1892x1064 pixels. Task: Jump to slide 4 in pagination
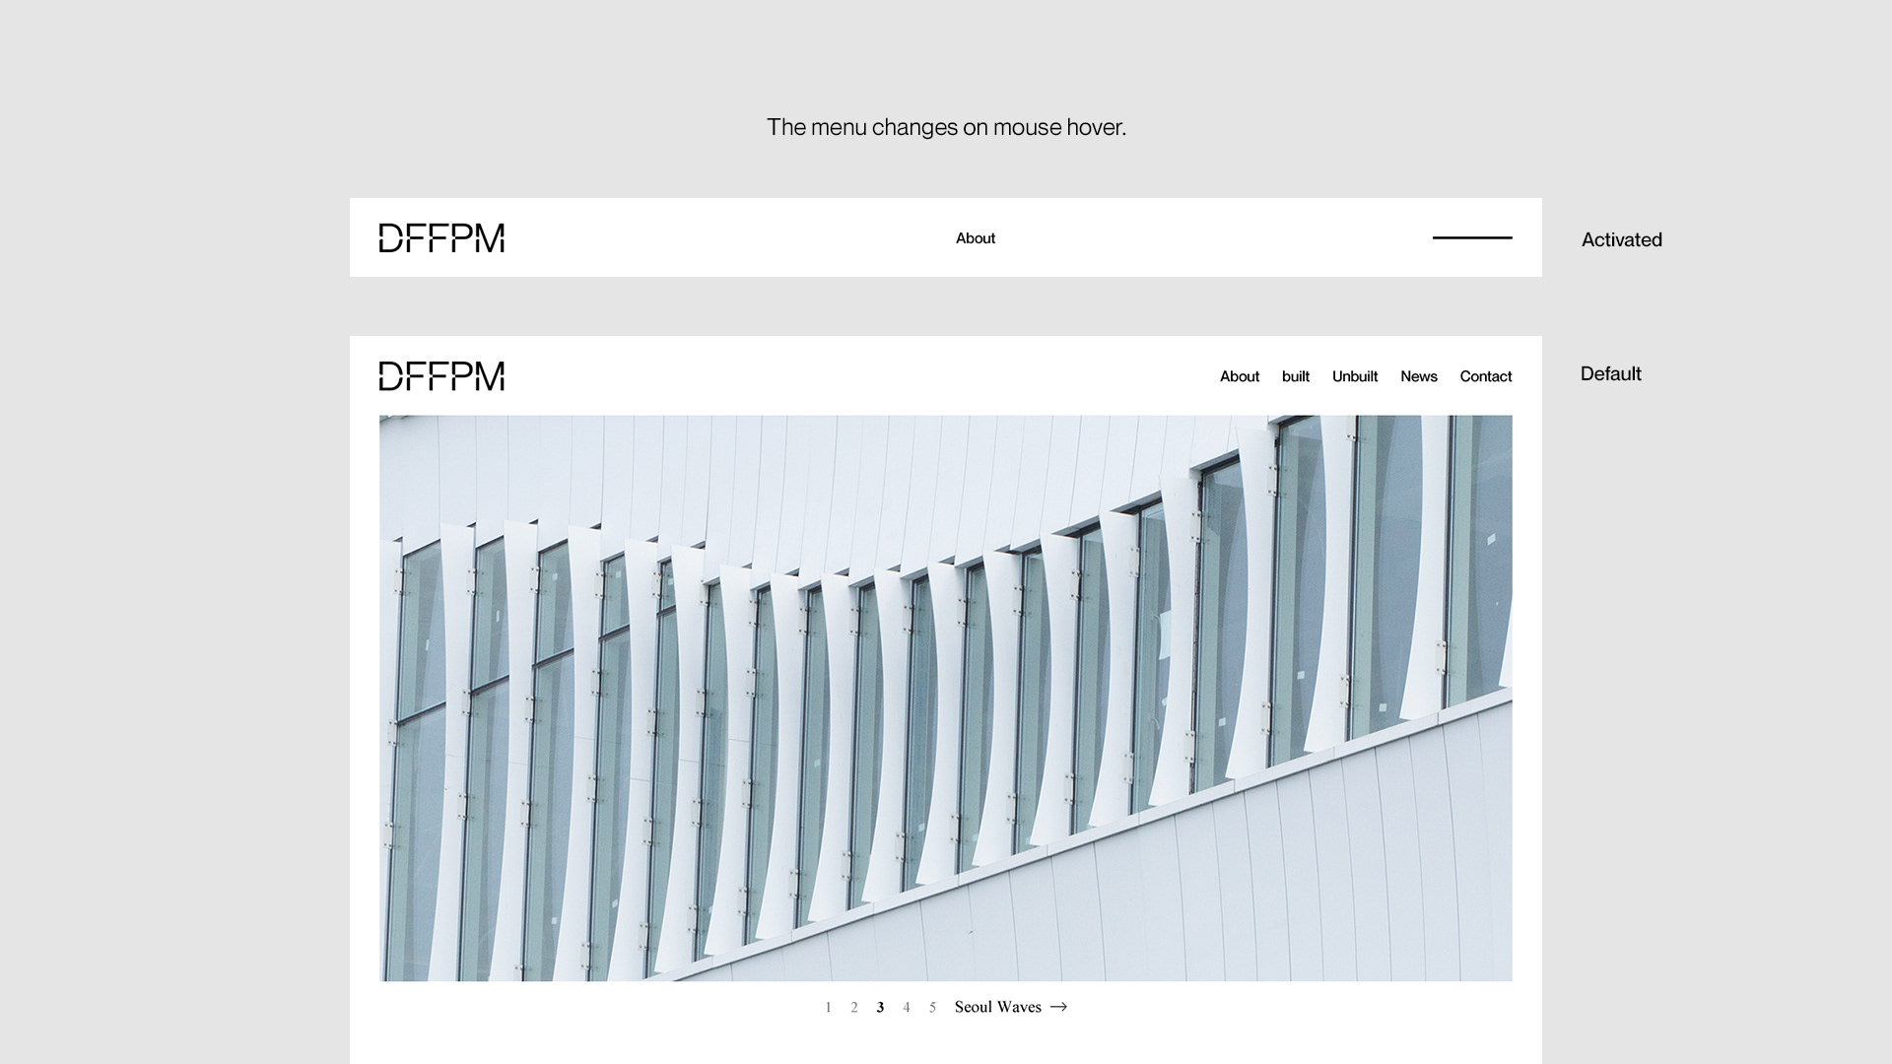(907, 1007)
